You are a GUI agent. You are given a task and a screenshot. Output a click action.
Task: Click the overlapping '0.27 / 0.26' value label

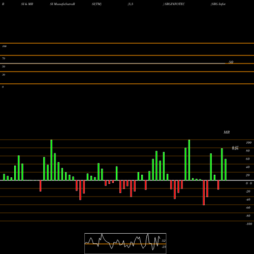point(235,148)
